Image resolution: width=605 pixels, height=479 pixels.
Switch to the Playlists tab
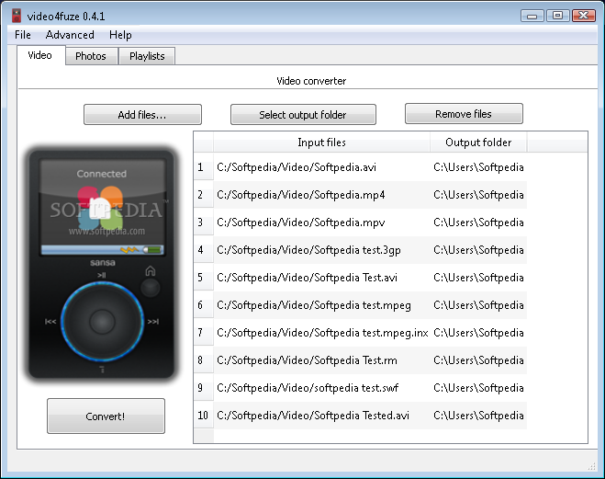click(147, 56)
